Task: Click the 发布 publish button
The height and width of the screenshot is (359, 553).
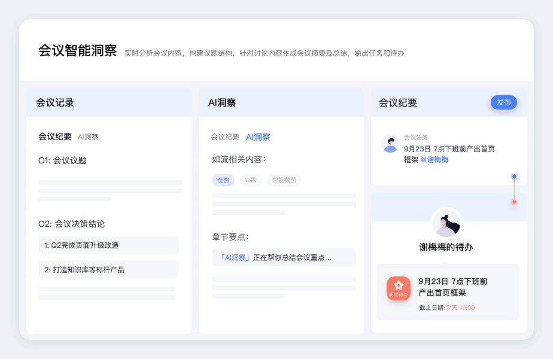Action: tap(504, 102)
